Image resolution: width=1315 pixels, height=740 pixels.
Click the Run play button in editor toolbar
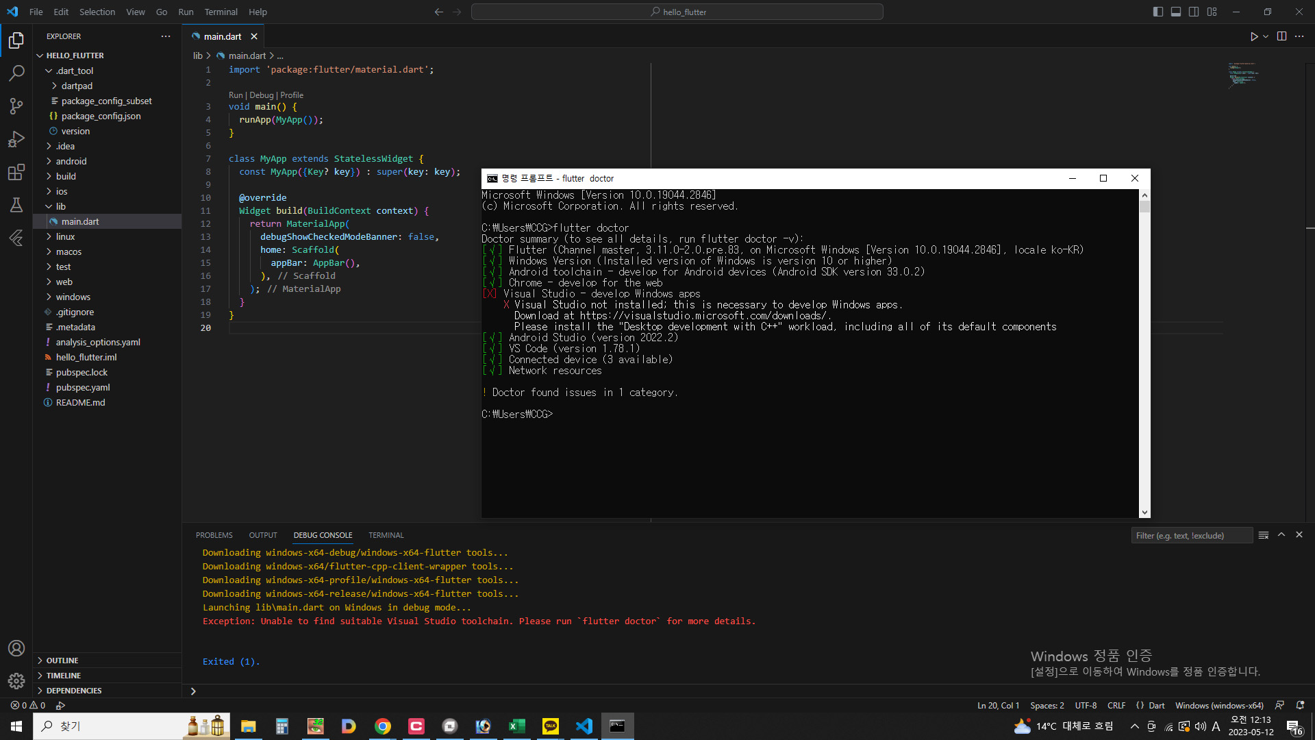(1253, 36)
